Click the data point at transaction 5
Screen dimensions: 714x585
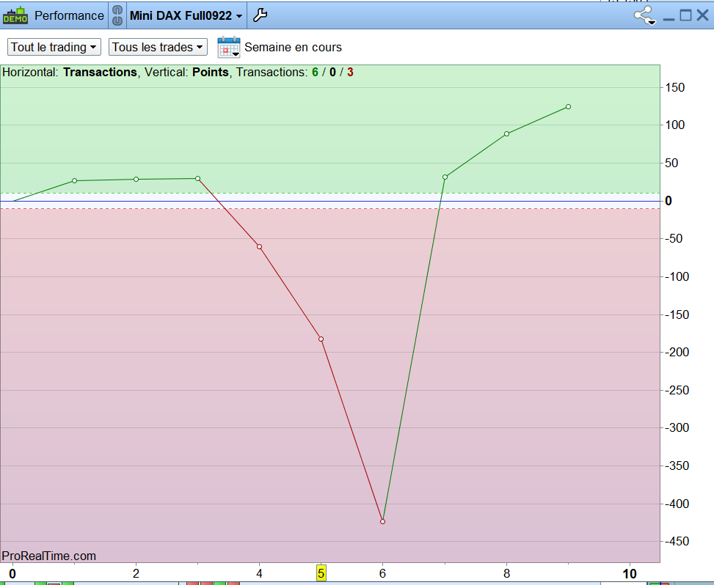click(x=321, y=339)
